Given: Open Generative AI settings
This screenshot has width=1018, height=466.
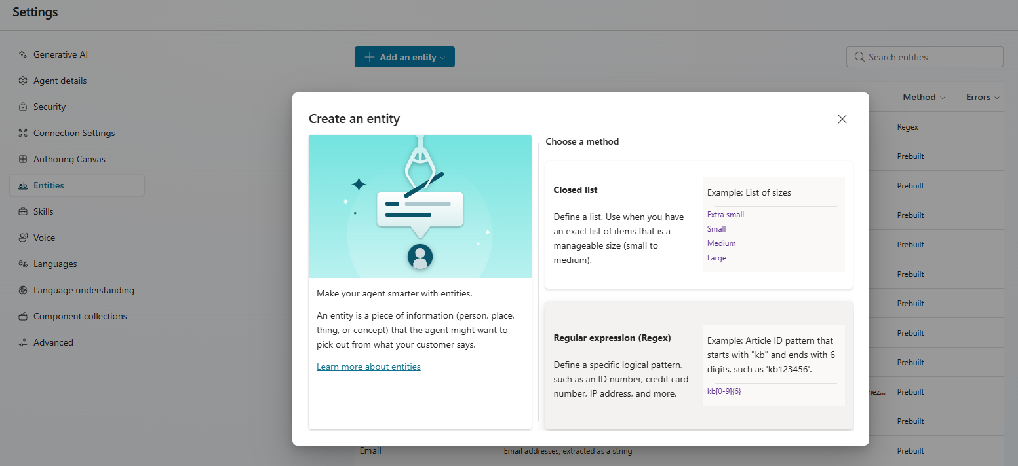Looking at the screenshot, I should pyautogui.click(x=60, y=54).
